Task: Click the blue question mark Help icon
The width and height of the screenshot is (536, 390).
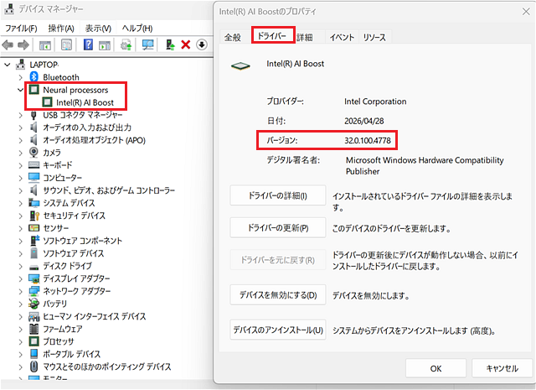Action: [88, 44]
